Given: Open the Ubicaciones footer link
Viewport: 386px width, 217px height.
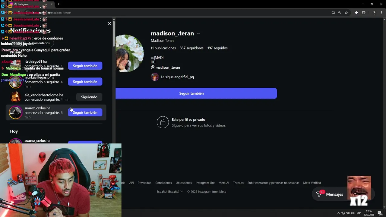Looking at the screenshot, I should click(x=184, y=183).
